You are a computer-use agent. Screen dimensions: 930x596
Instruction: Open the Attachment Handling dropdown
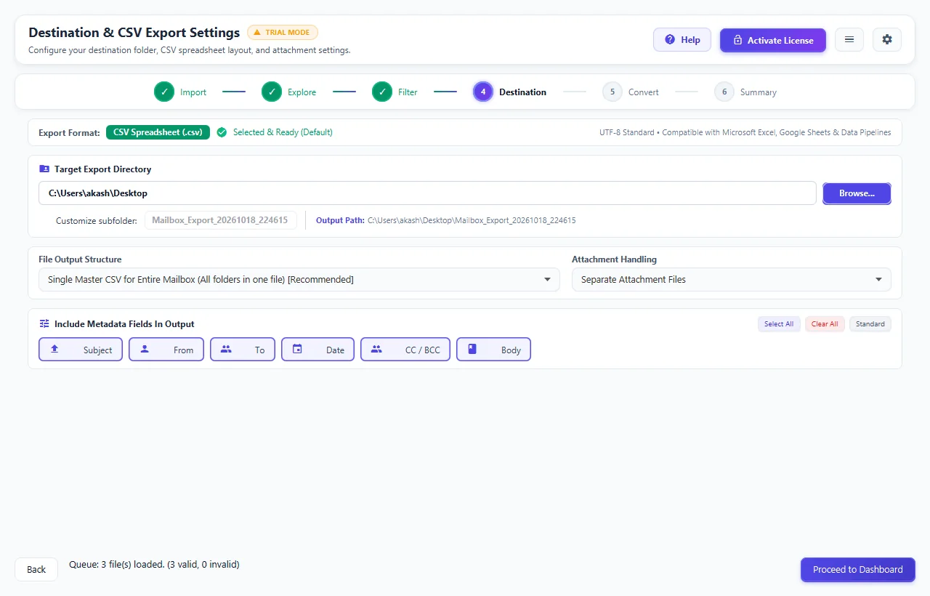[732, 280]
